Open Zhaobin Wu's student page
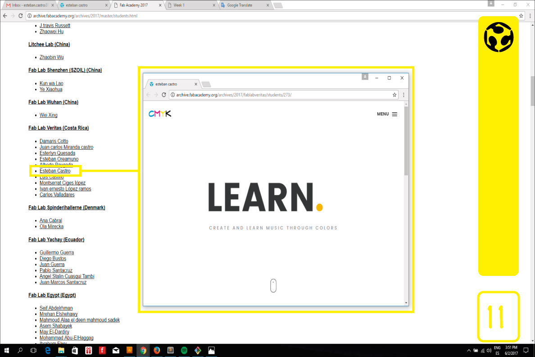Screen dimensions: 535x357 click(x=51, y=57)
